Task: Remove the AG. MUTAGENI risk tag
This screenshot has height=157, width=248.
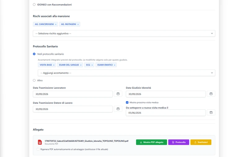Action: [x=78, y=24]
